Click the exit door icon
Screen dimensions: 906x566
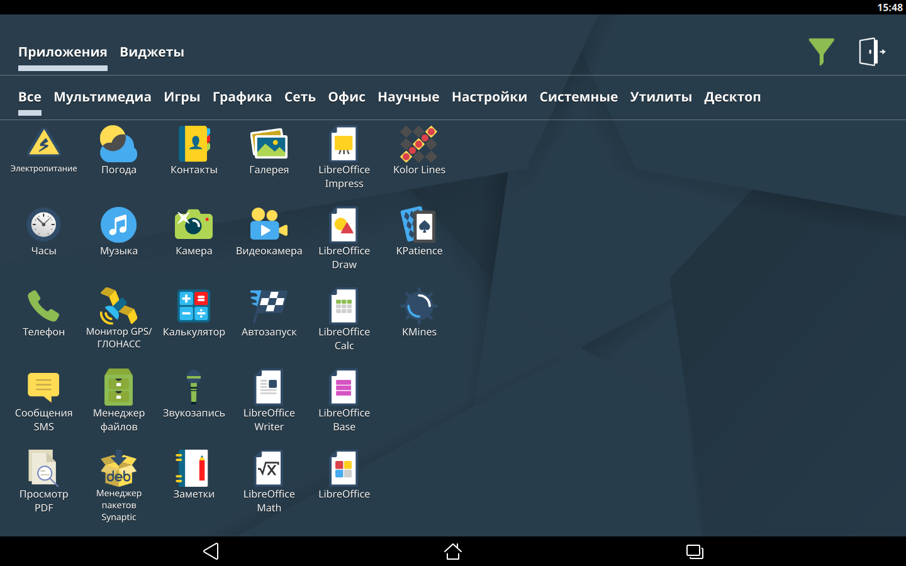[872, 52]
